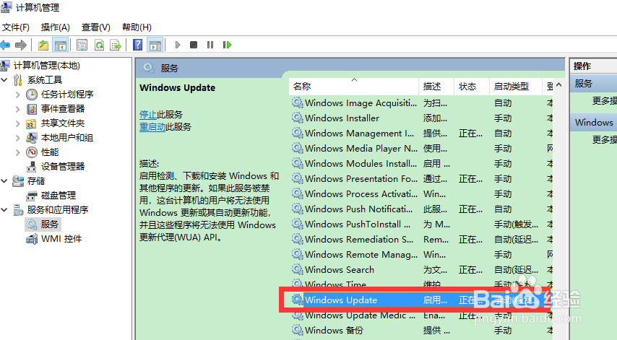Select the Windows Push Notificati... service
The width and height of the screenshot is (617, 340).
click(422, 209)
